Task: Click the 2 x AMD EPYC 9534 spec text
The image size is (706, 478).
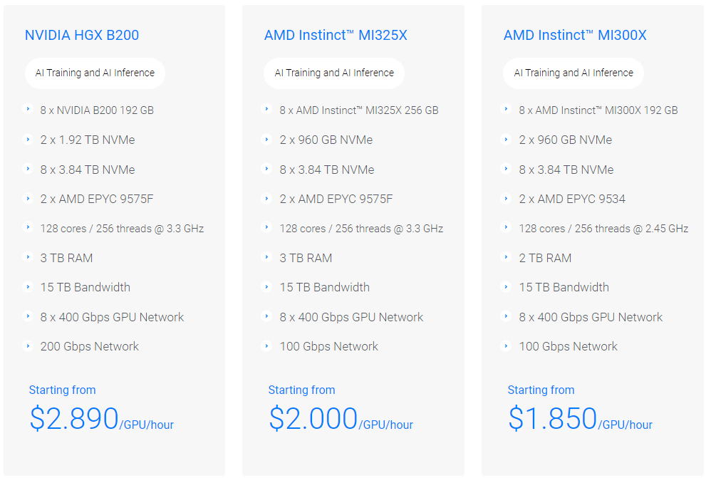Action: click(x=572, y=199)
